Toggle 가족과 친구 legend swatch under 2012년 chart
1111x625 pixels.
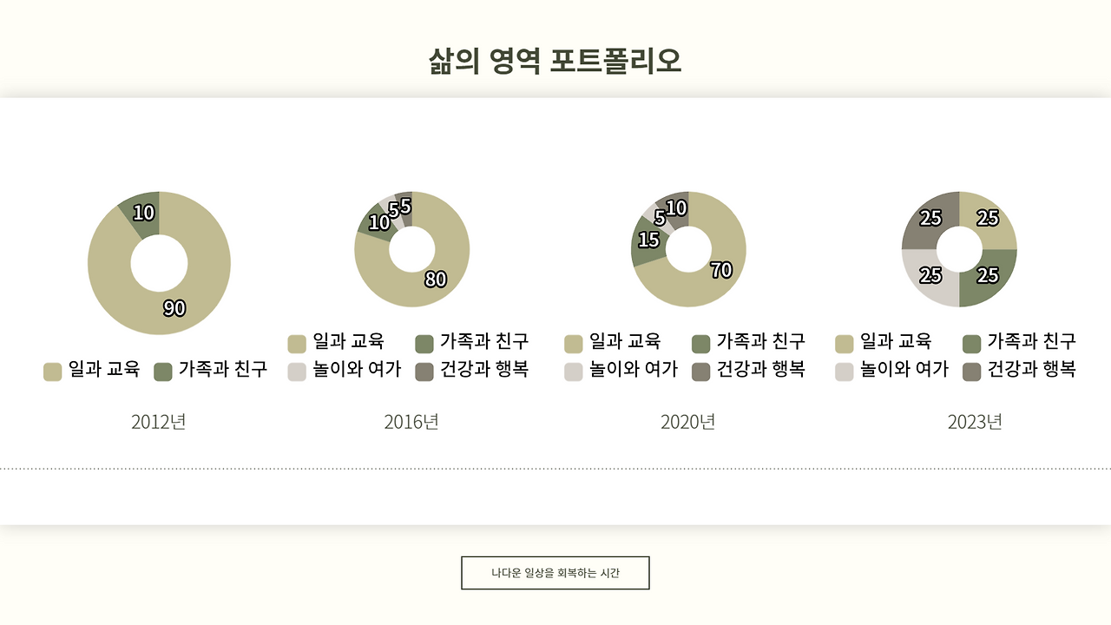tap(163, 372)
